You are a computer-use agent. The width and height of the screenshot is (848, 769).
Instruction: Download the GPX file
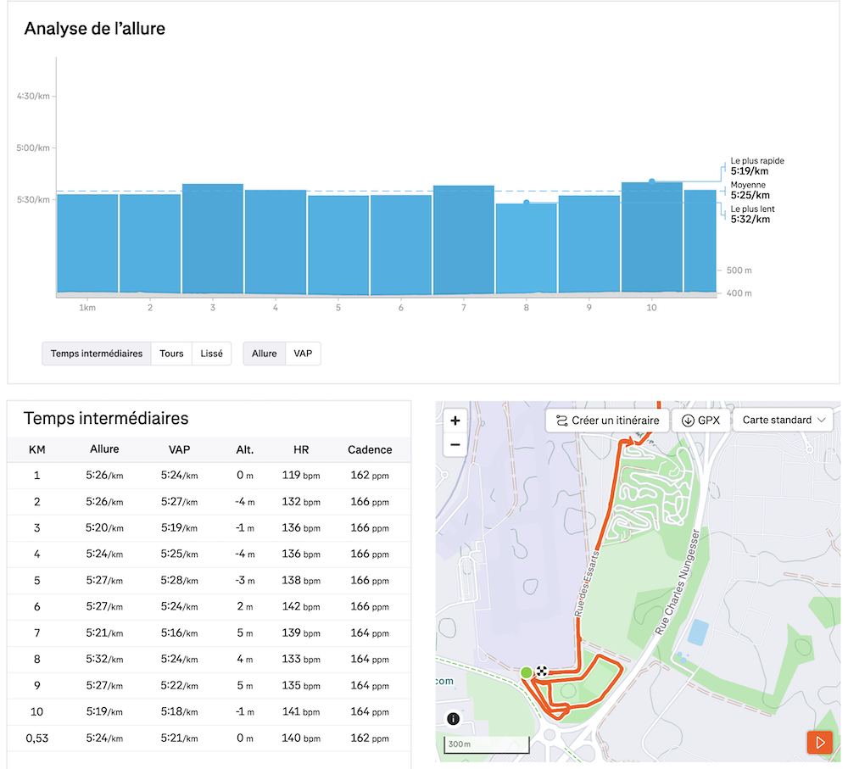700,421
